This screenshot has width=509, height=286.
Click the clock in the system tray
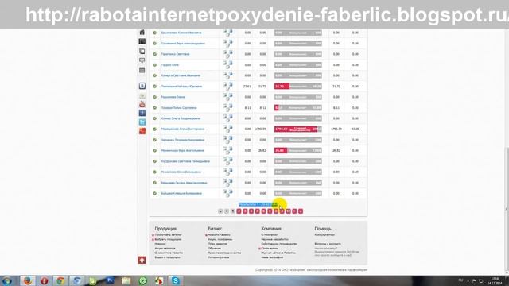point(495,280)
